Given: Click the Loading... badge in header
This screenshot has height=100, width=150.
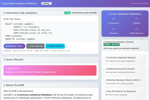Looking at the screenshot, I should pyautogui.click(x=46, y=3).
